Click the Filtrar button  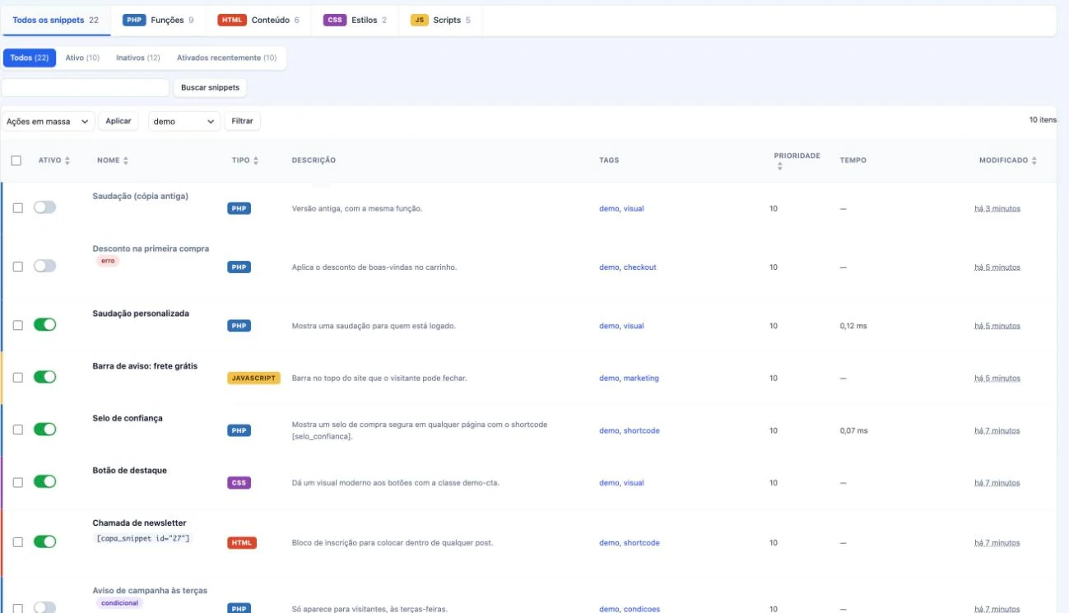242,121
